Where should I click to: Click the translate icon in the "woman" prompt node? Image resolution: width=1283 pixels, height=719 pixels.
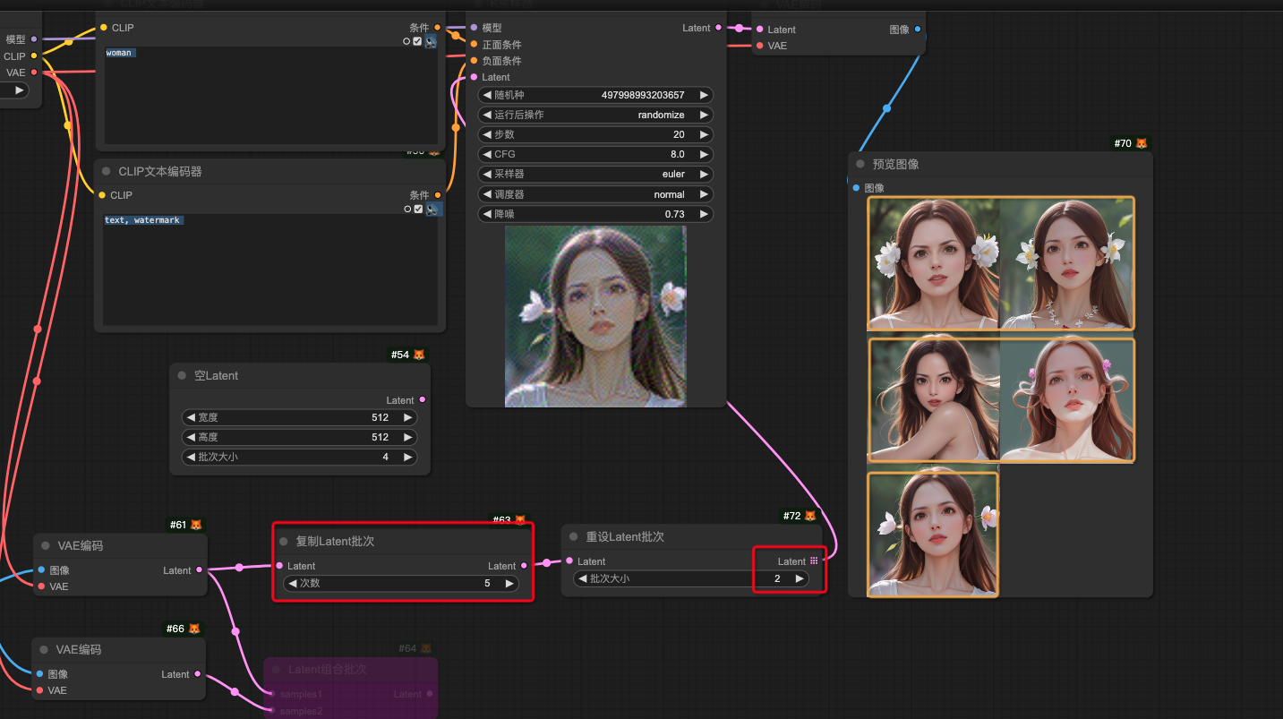coord(432,41)
